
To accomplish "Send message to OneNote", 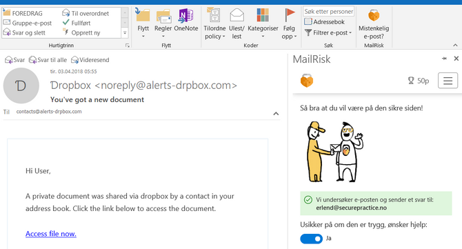I will click(186, 21).
